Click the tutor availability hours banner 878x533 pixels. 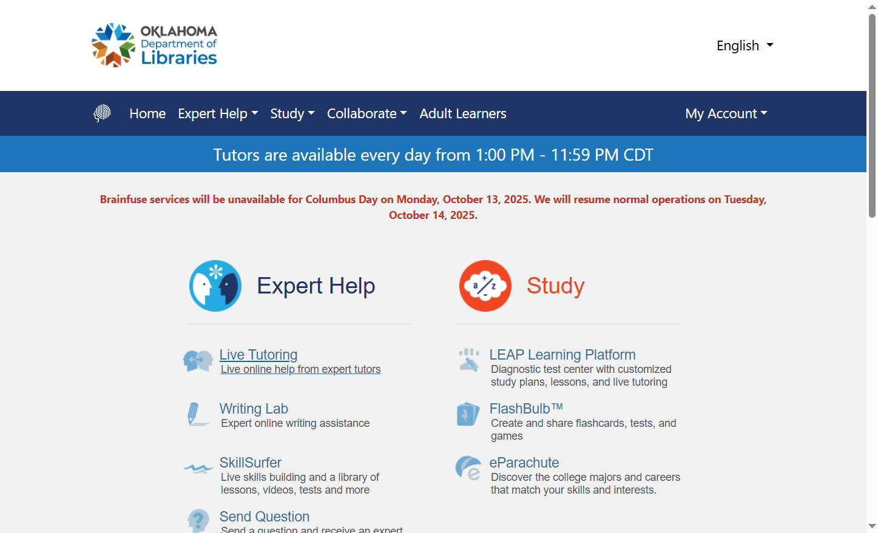(x=433, y=155)
